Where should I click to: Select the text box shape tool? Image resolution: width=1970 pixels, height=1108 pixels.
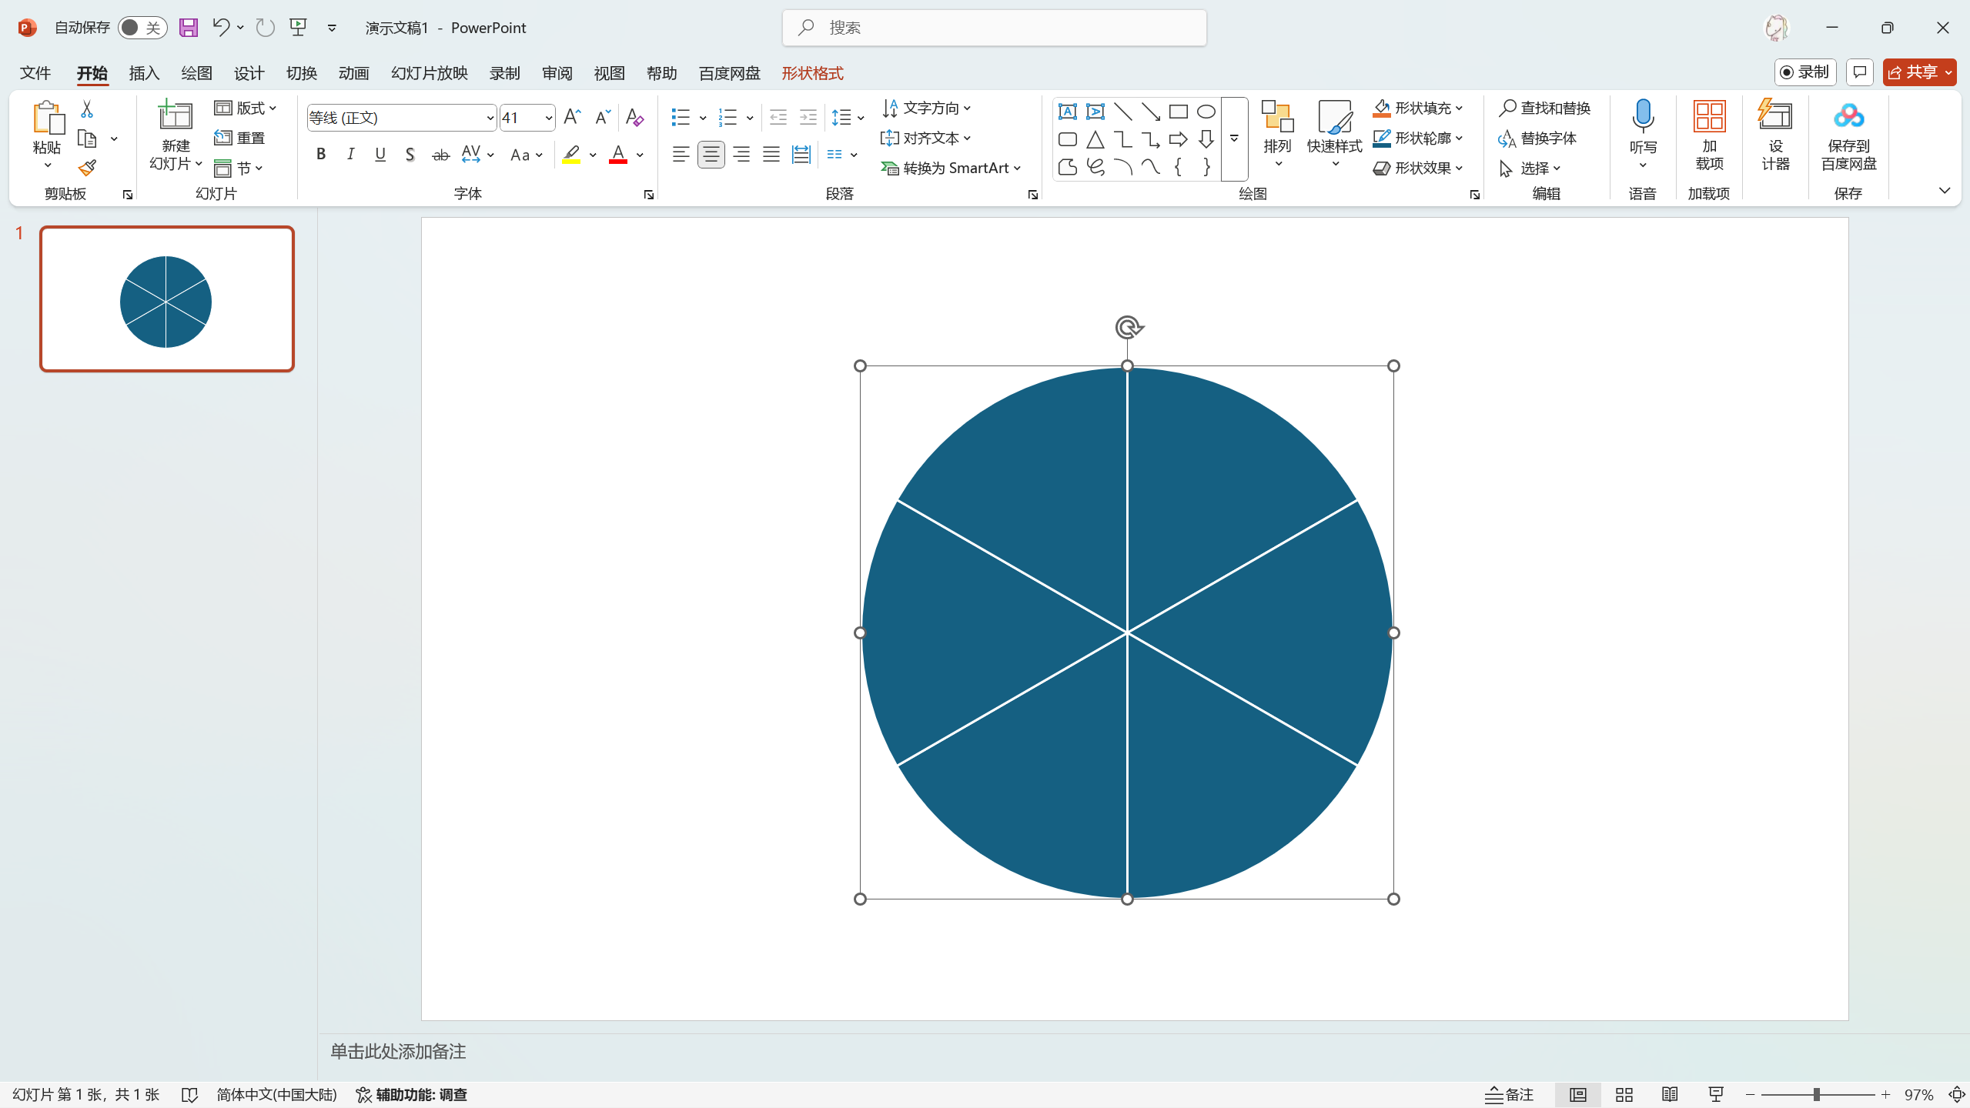tap(1068, 112)
